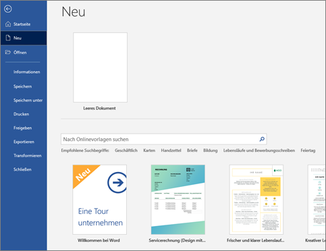This screenshot has width=326, height=251.
Task: Search suggested term Geschäftlich
Action: [x=126, y=150]
